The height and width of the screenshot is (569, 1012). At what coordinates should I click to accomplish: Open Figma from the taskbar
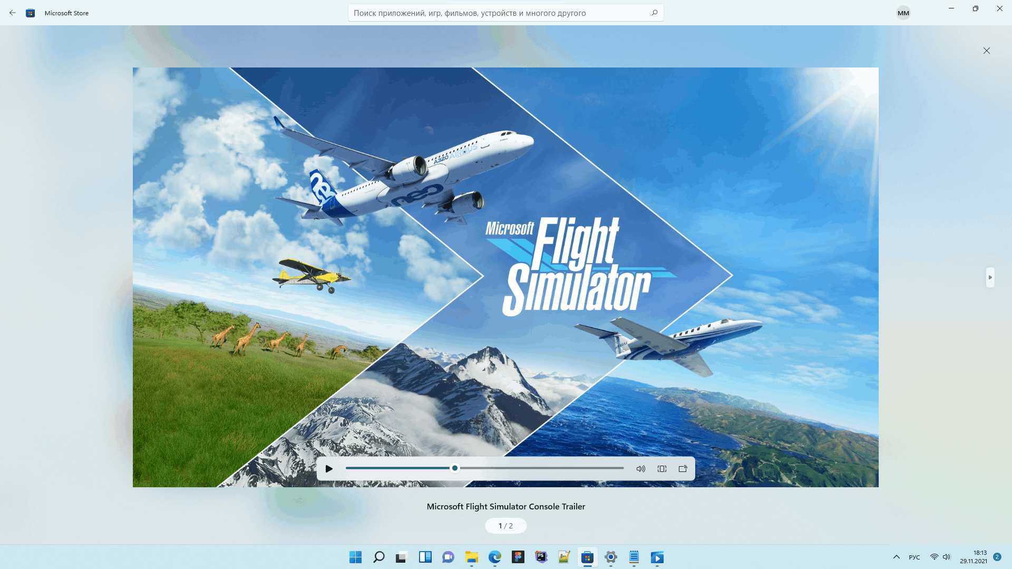[x=518, y=557]
